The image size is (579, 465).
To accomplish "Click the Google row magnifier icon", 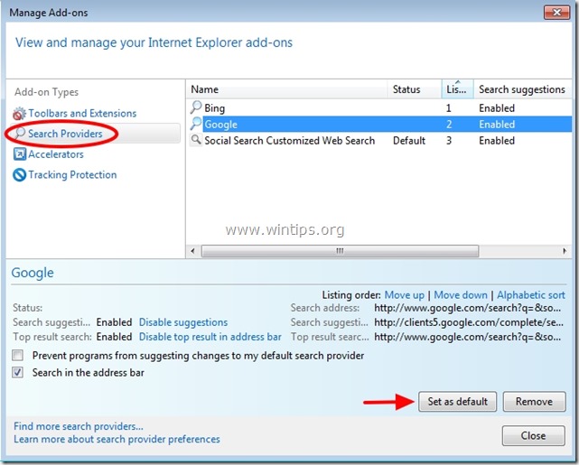I will [x=196, y=124].
